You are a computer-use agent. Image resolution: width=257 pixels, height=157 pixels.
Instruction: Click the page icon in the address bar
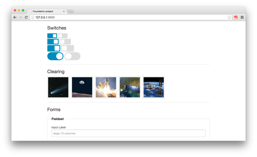click(33, 17)
